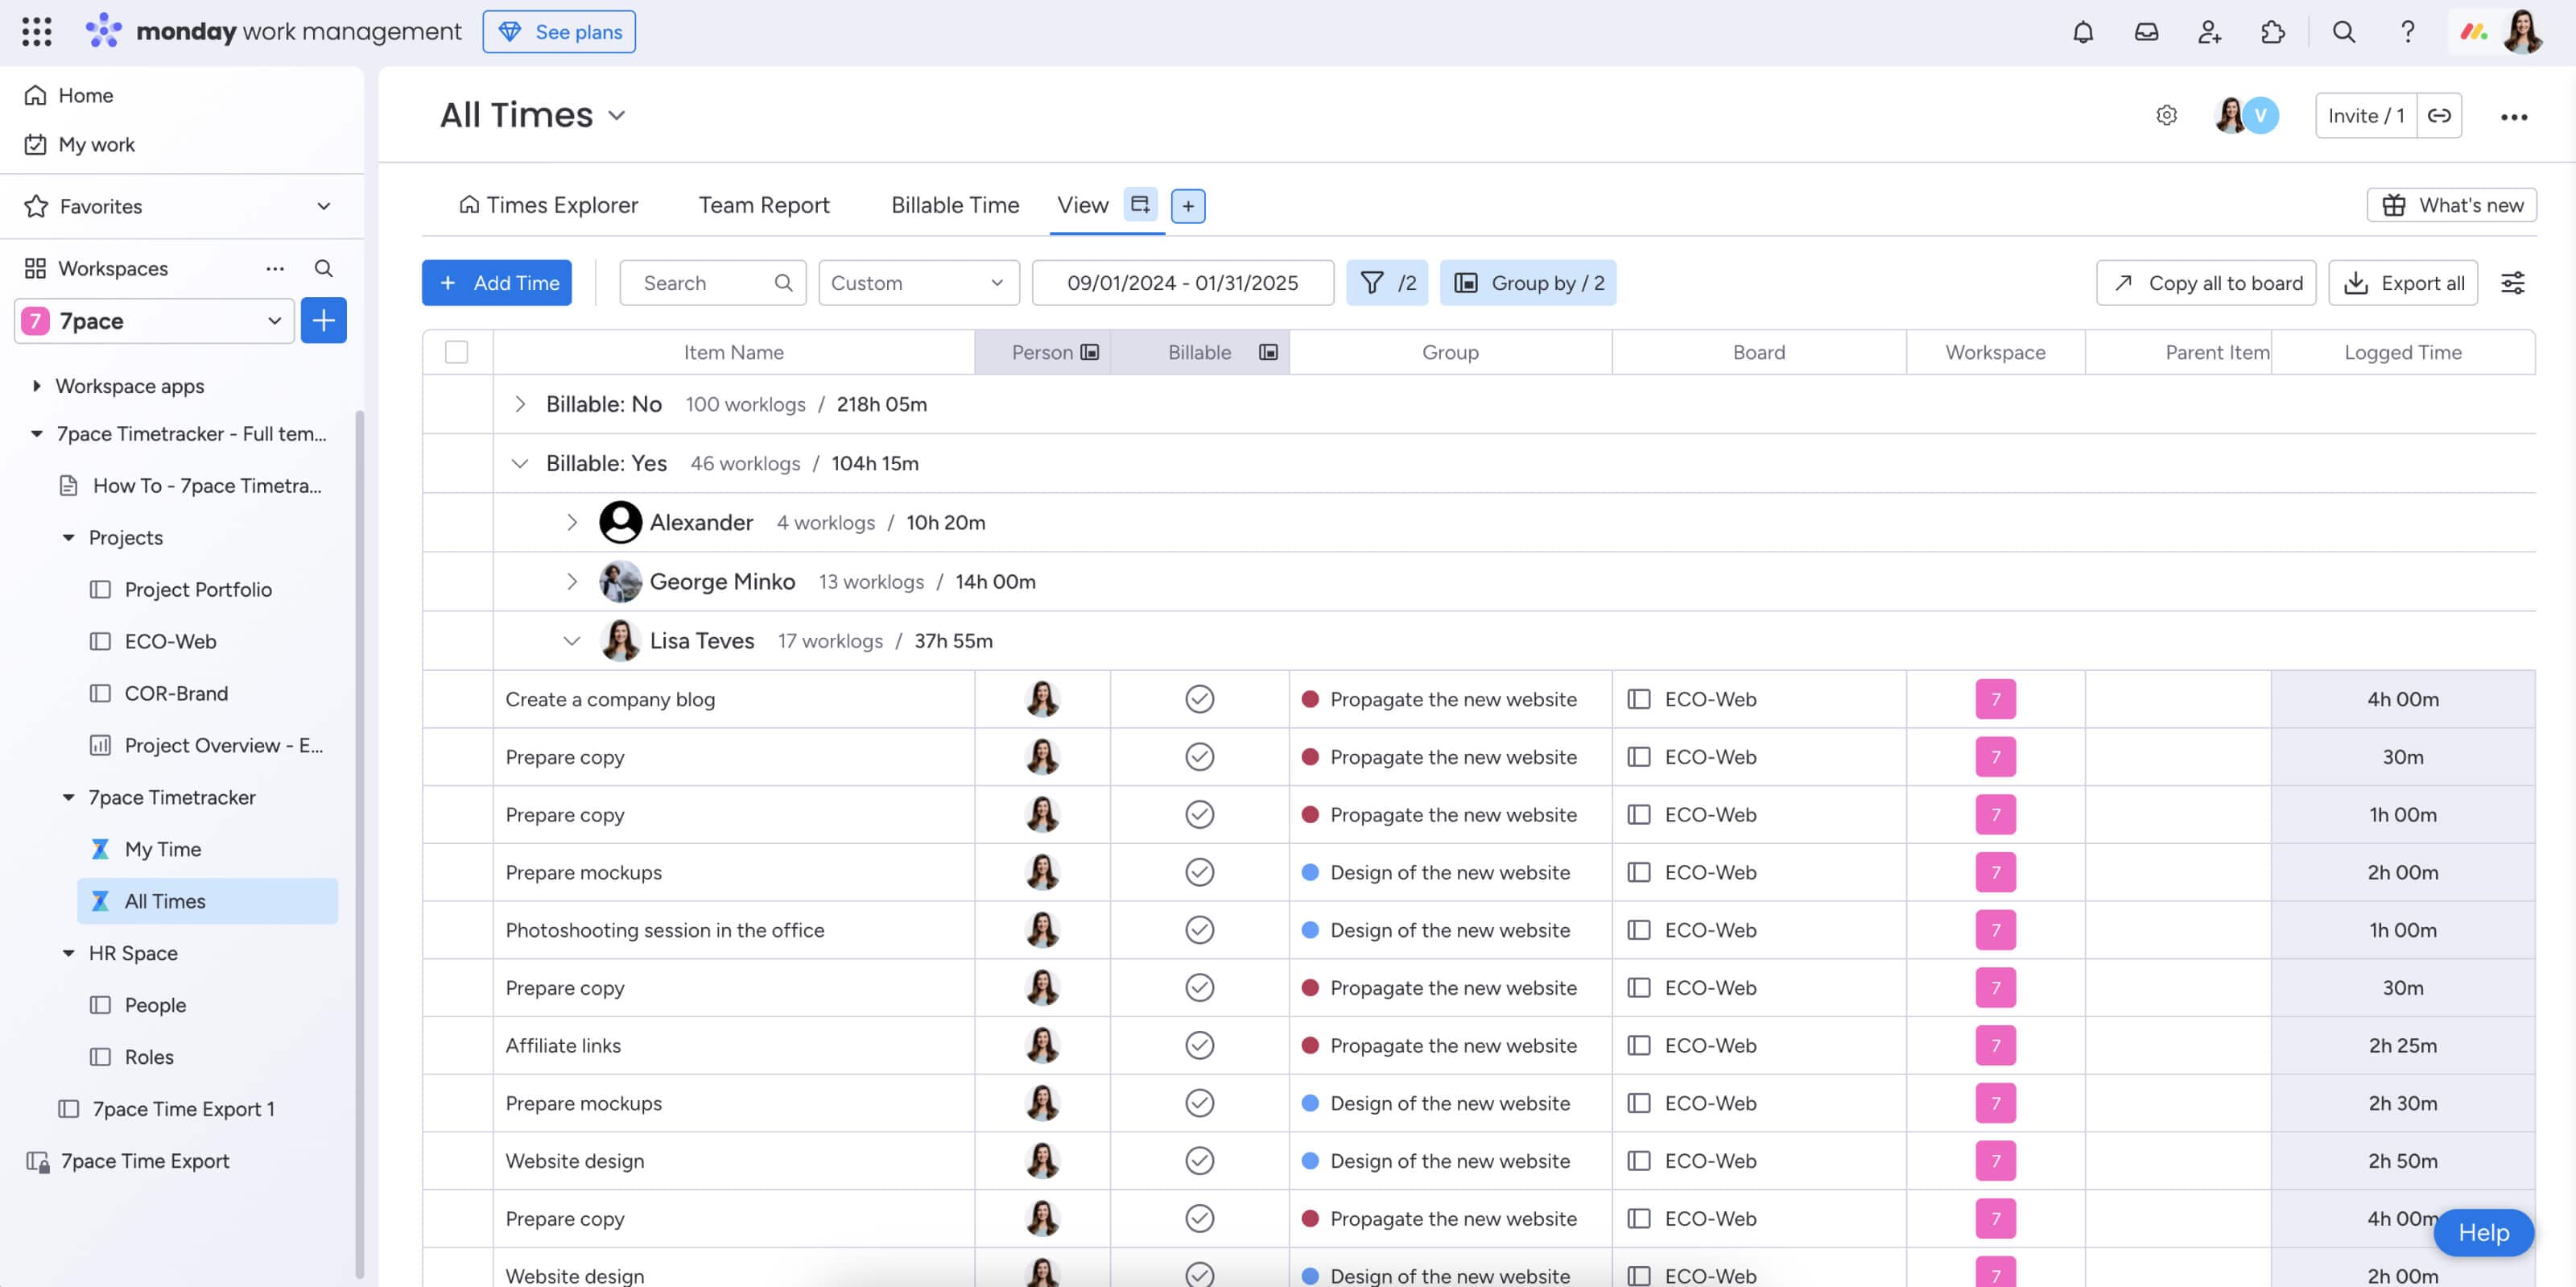Collapse the Billable: Yes group
This screenshot has width=2576, height=1287.
tap(519, 463)
